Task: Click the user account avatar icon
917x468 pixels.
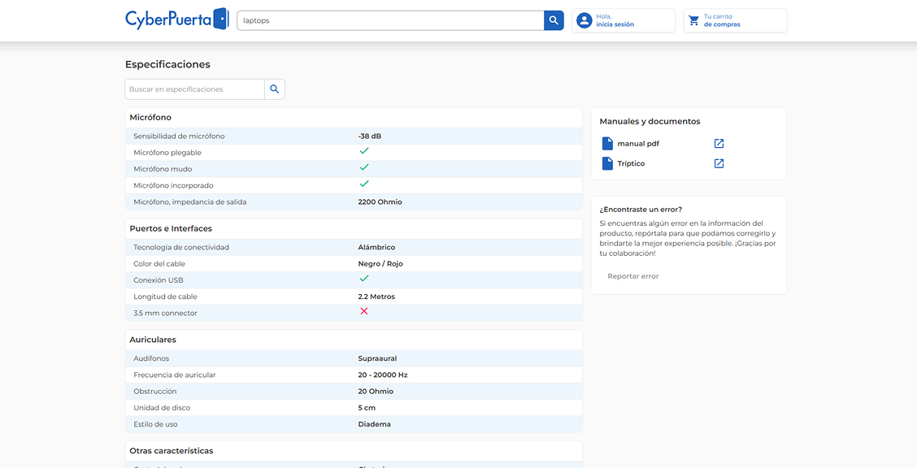Action: click(584, 20)
